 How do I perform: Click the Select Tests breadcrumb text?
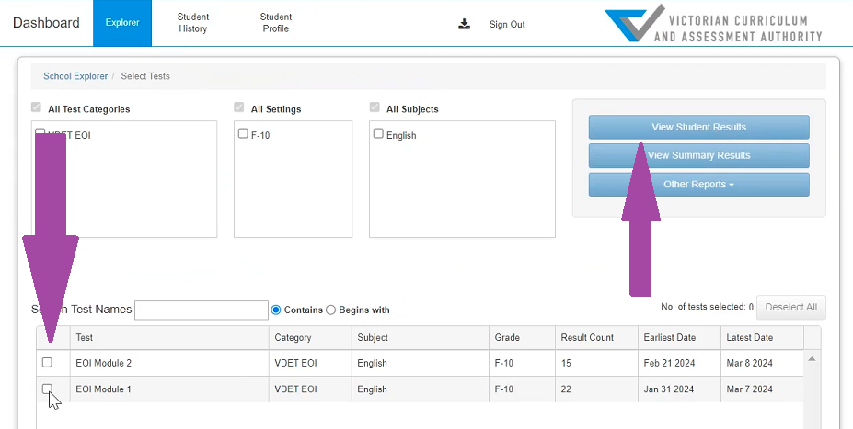pyautogui.click(x=145, y=76)
